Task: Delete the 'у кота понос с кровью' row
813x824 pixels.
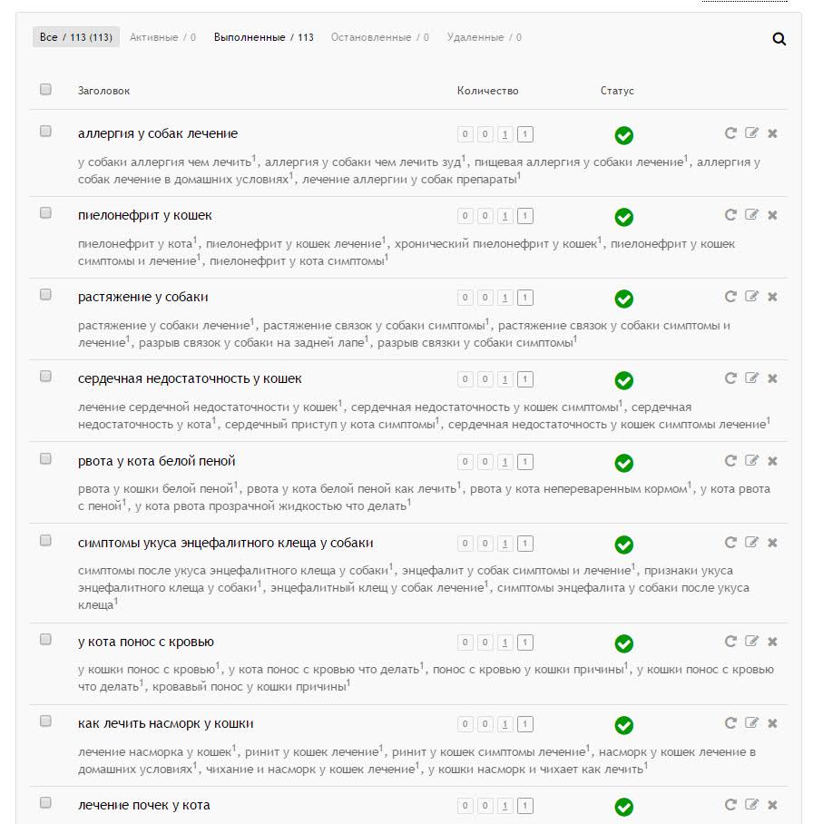Action: (772, 642)
